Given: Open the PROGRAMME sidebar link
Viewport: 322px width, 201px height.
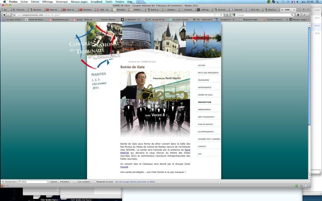Looking at the screenshot, I should pos(203,80).
